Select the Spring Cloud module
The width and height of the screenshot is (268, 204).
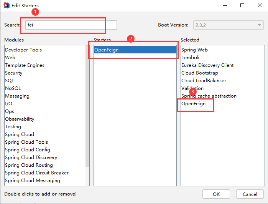pyautogui.click(x=20, y=134)
